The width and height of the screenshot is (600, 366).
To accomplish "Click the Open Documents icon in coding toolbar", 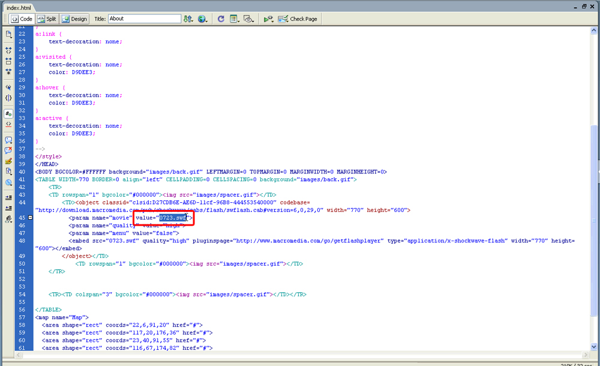I will [x=8, y=34].
